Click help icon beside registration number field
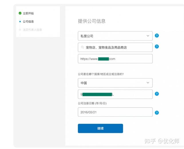This screenshot has width=184, height=149. pyautogui.click(x=157, y=94)
